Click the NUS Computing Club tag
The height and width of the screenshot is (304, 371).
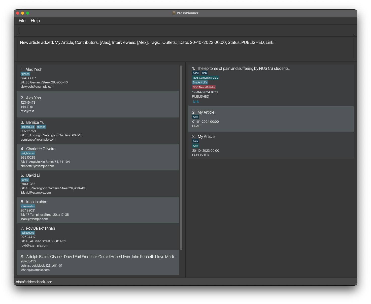tap(206, 78)
